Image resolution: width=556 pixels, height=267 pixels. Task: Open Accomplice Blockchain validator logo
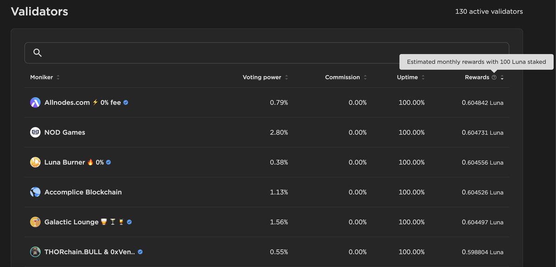click(x=35, y=192)
